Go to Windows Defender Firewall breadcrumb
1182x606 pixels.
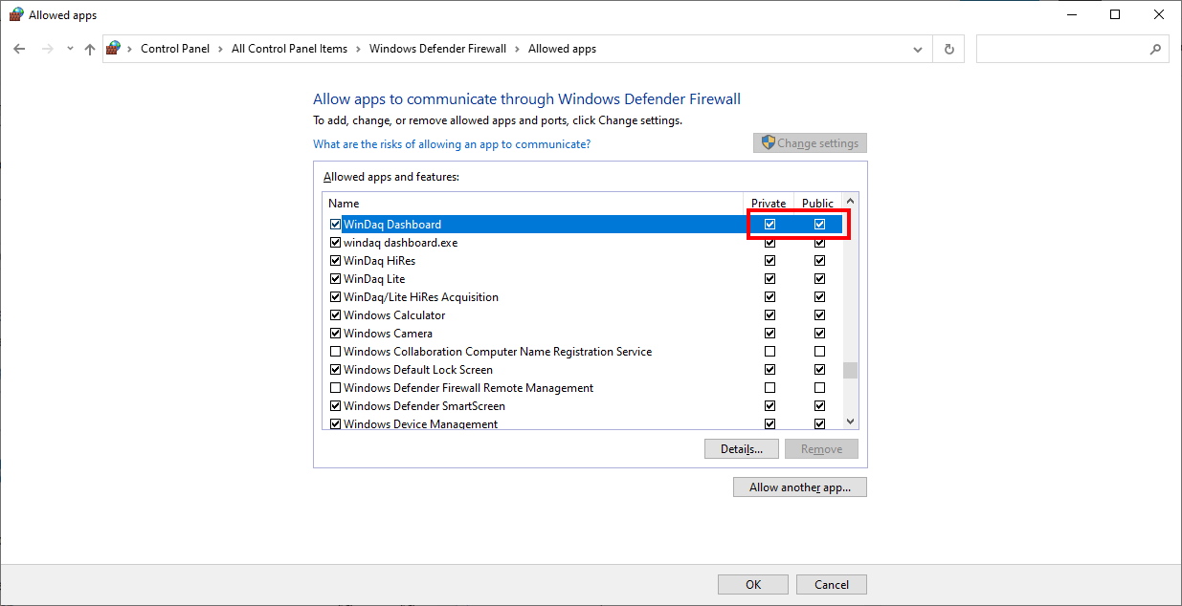pyautogui.click(x=437, y=49)
